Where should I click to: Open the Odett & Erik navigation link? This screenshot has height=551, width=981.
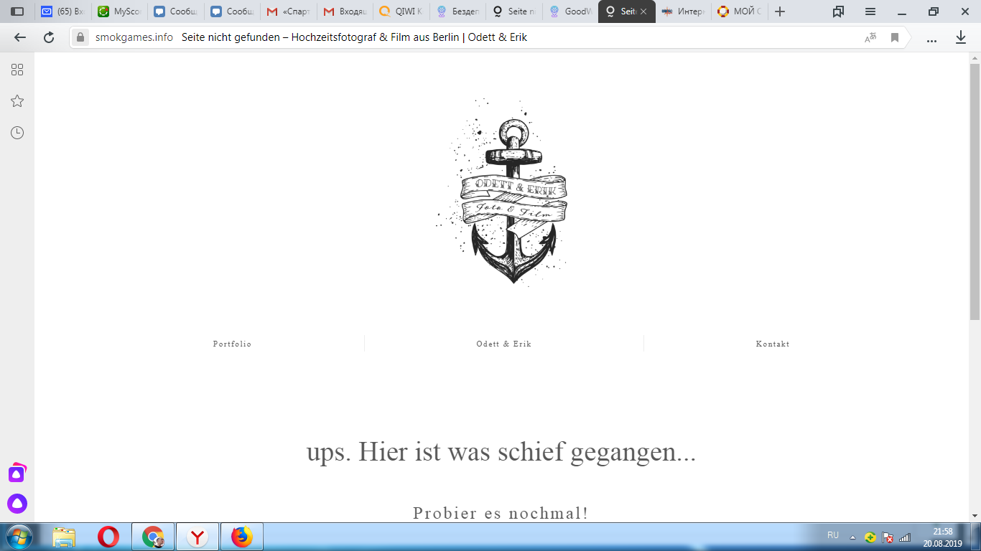tap(503, 344)
